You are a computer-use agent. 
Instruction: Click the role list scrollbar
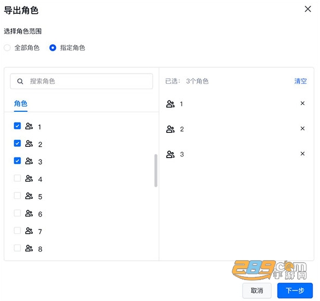(x=156, y=170)
